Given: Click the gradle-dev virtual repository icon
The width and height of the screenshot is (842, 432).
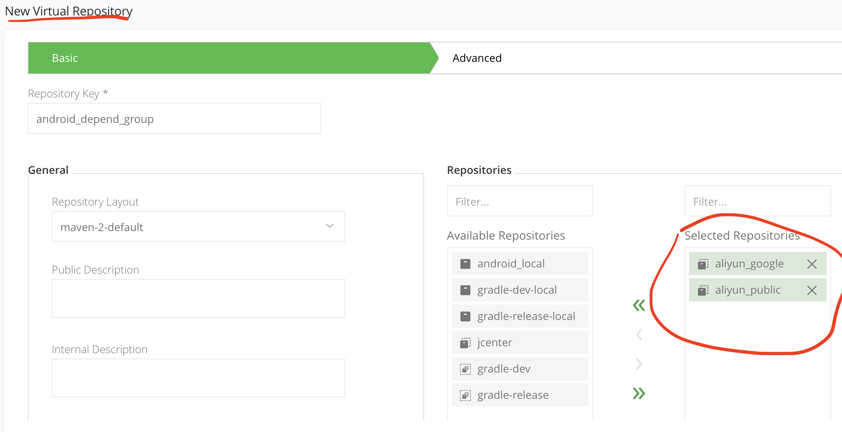Looking at the screenshot, I should (x=465, y=369).
